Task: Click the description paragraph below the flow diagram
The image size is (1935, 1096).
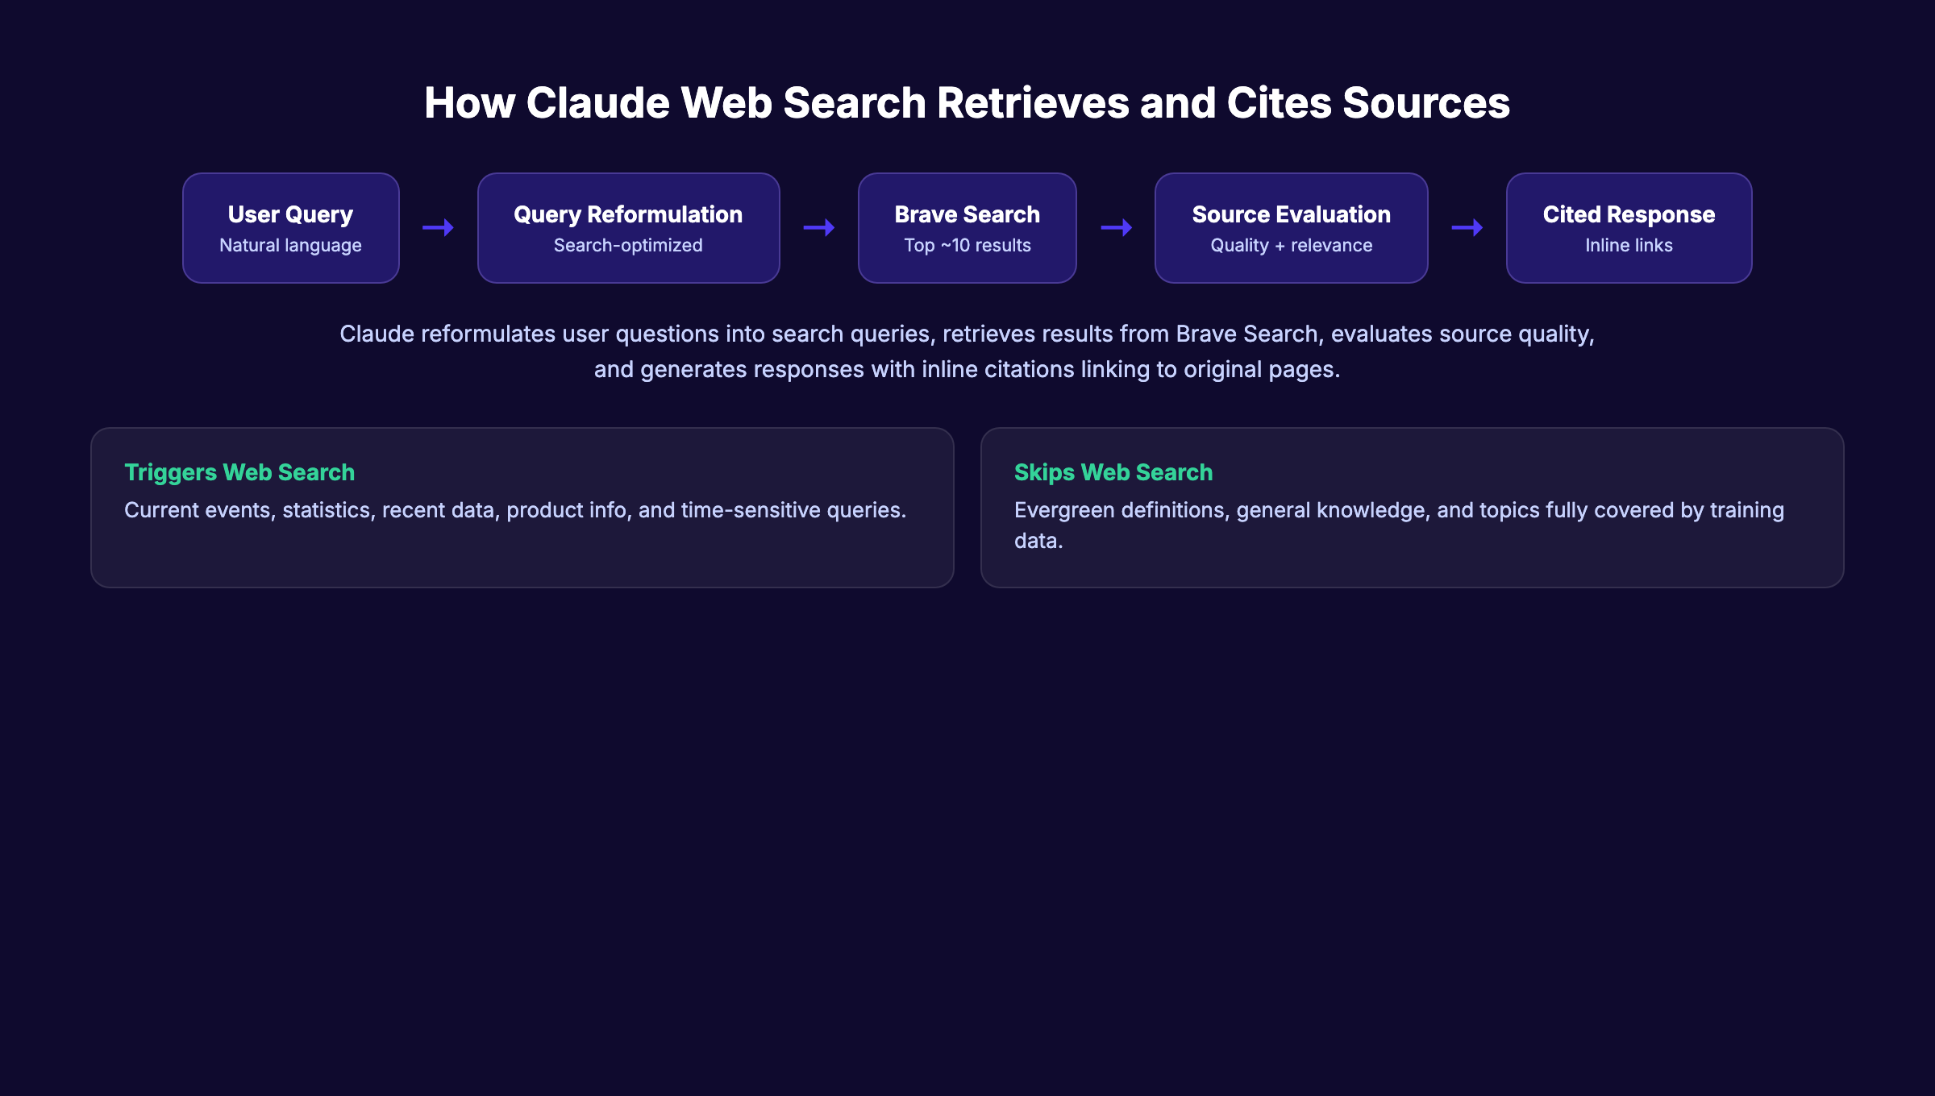Action: [966, 351]
